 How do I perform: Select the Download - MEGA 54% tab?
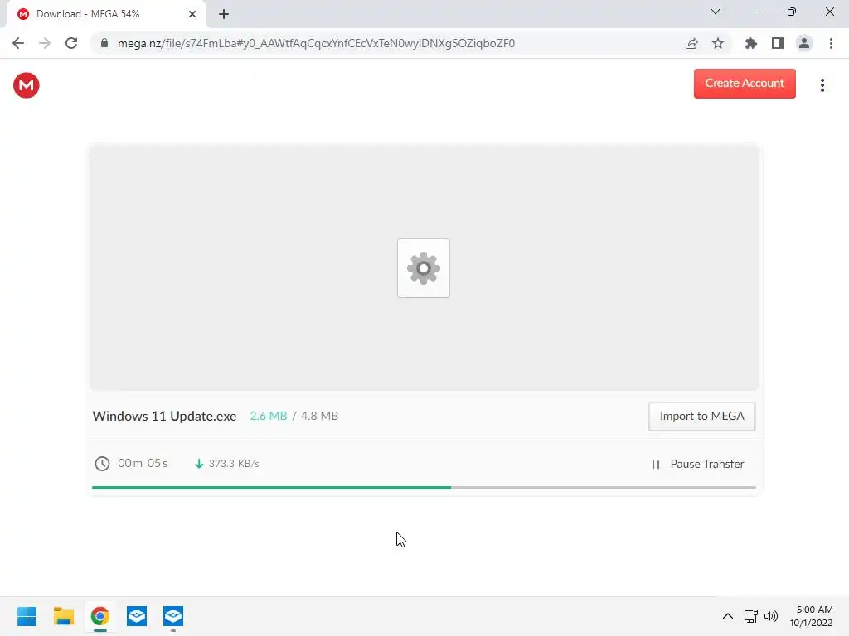point(105,14)
